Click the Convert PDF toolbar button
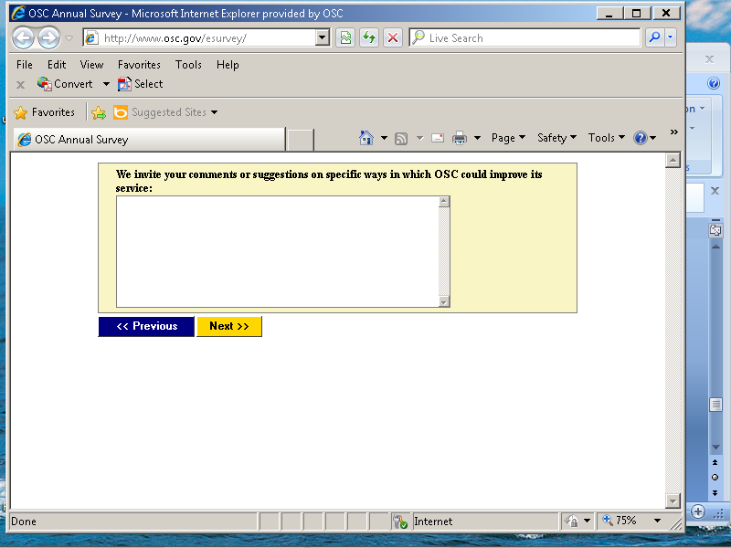Screen dimensions: 731x548 65,84
